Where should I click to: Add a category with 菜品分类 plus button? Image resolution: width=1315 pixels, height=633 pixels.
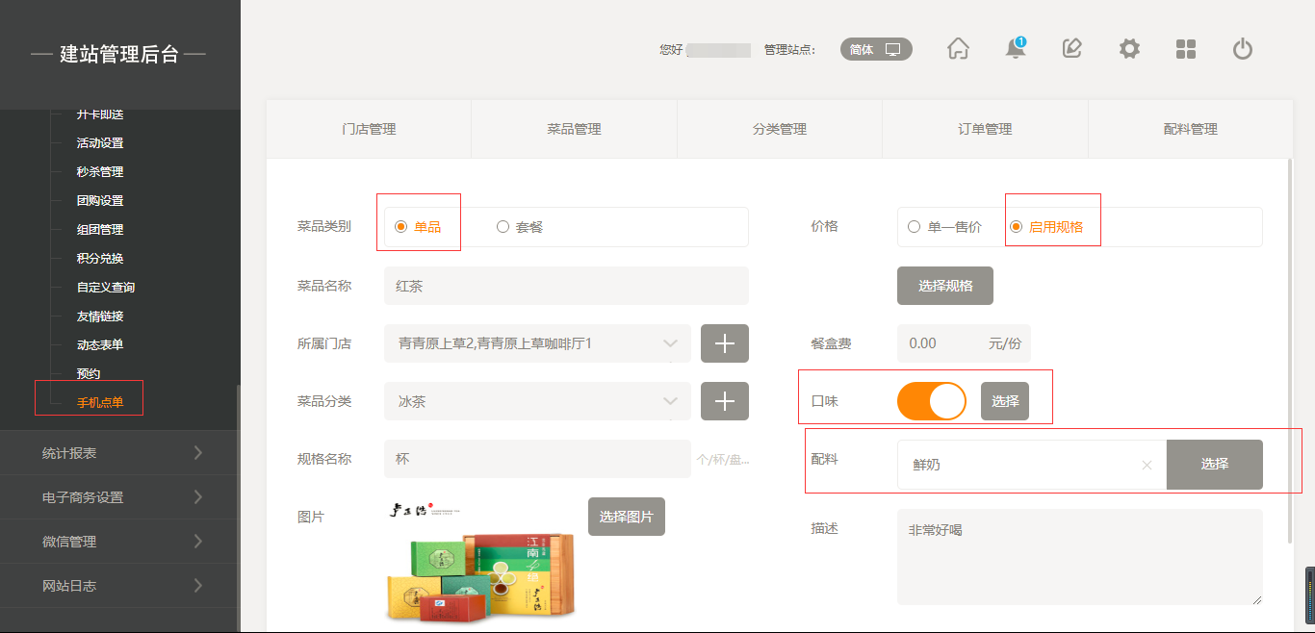tap(724, 401)
